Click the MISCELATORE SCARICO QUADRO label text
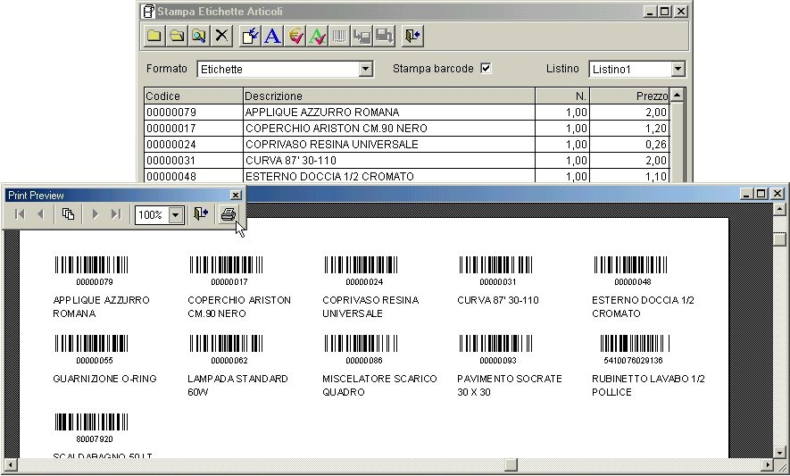 [379, 385]
